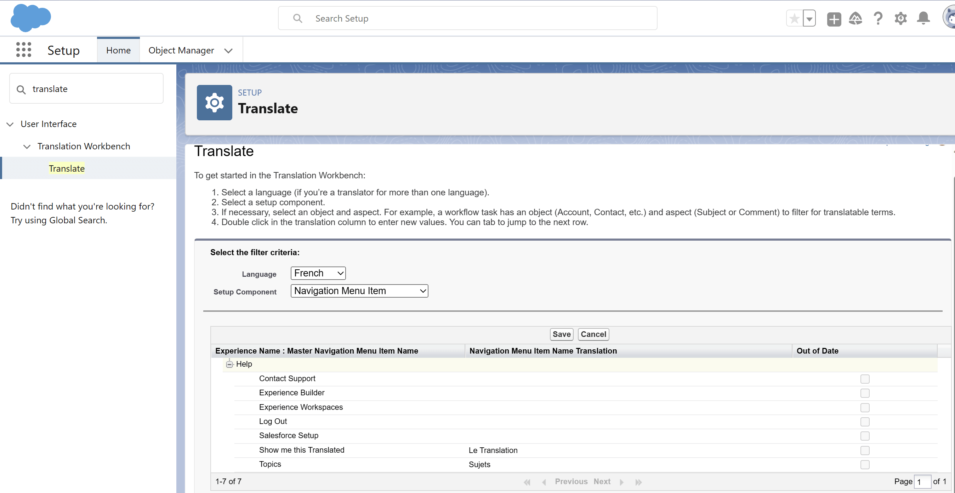Image resolution: width=955 pixels, height=493 pixels.
Task: Cancel the translation edits
Action: [593, 334]
